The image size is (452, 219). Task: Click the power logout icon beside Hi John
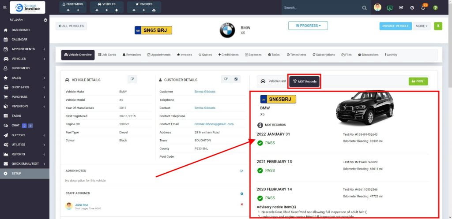[45, 20]
